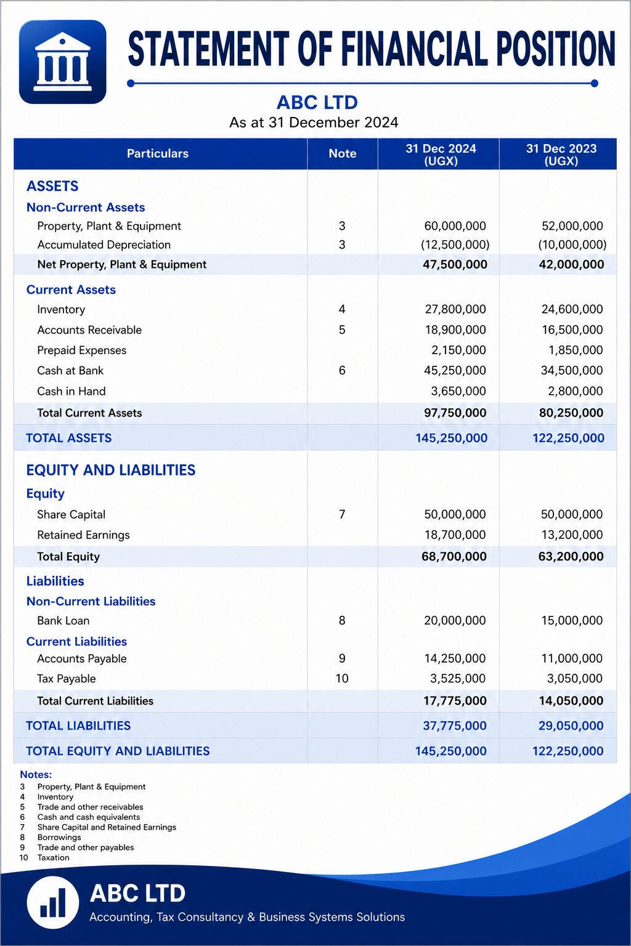
Task: Select the Note column header
Action: pyautogui.click(x=343, y=153)
